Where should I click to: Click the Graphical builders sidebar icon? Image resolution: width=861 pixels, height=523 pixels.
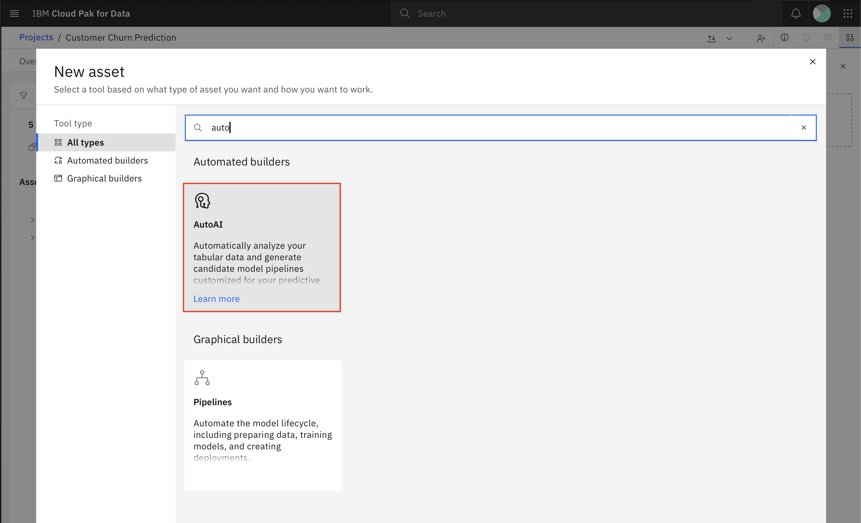(x=57, y=178)
